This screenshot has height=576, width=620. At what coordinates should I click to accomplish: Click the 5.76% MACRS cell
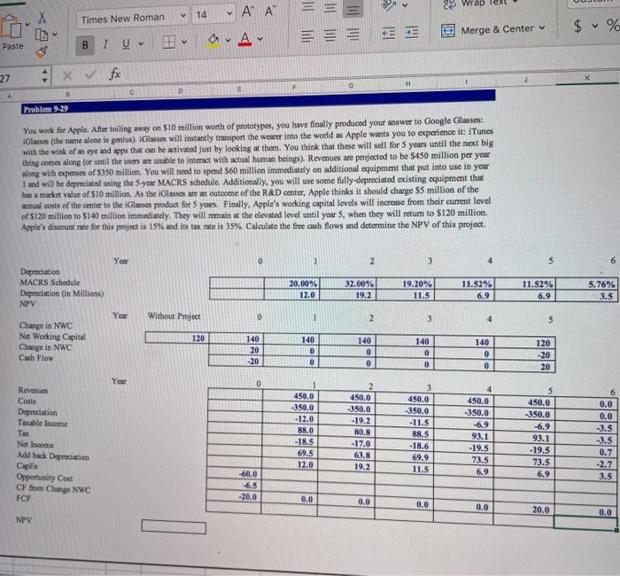click(586, 284)
